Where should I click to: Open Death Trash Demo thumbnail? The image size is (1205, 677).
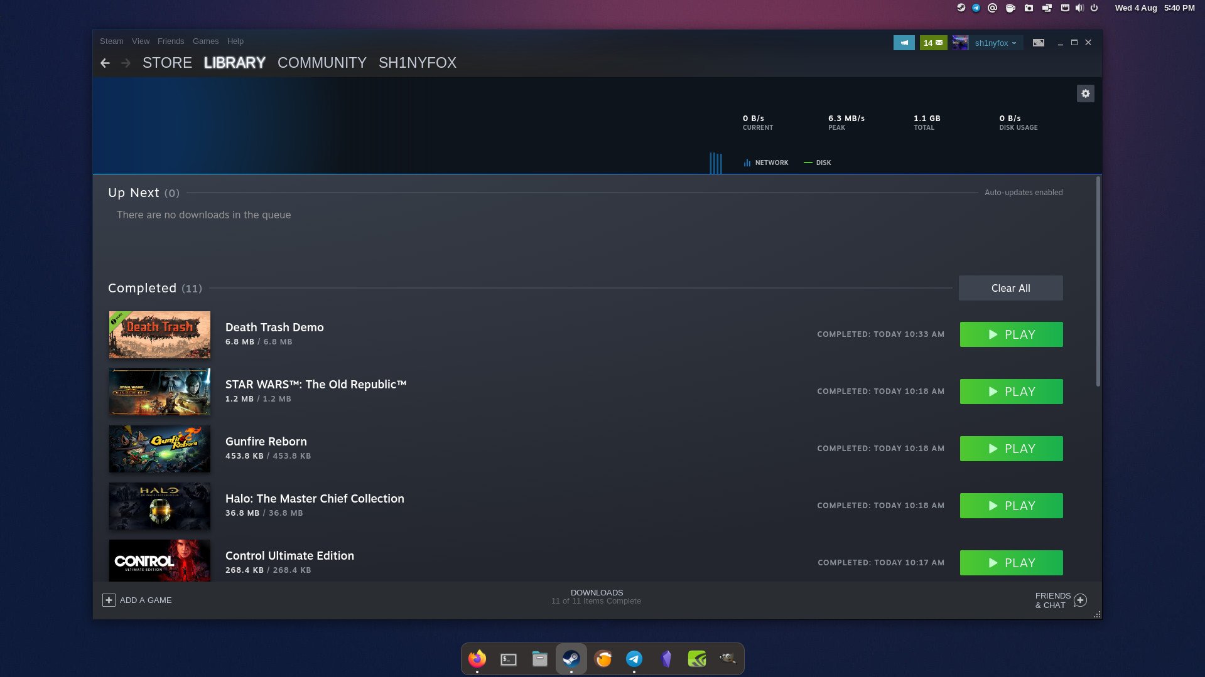click(x=159, y=335)
